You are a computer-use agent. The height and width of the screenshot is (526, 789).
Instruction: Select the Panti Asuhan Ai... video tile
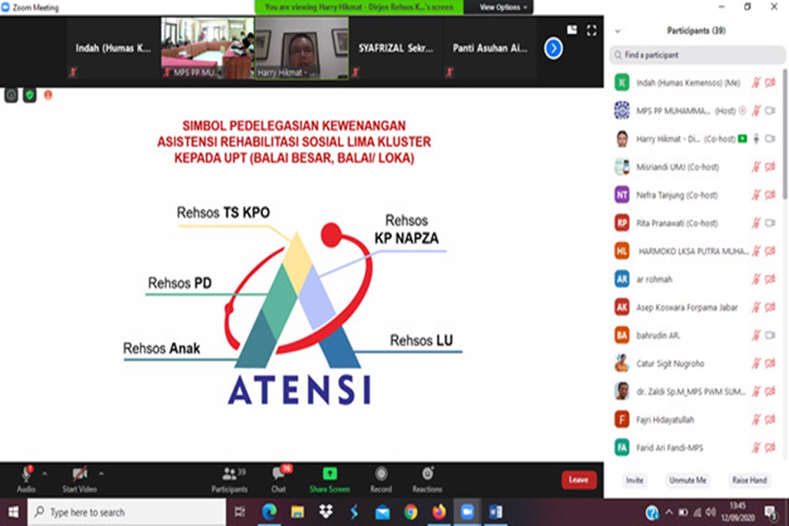[x=490, y=48]
